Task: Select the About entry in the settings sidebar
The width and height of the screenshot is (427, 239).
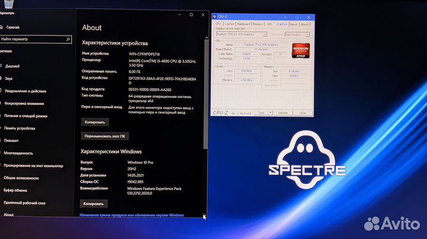Action: click(8, 215)
